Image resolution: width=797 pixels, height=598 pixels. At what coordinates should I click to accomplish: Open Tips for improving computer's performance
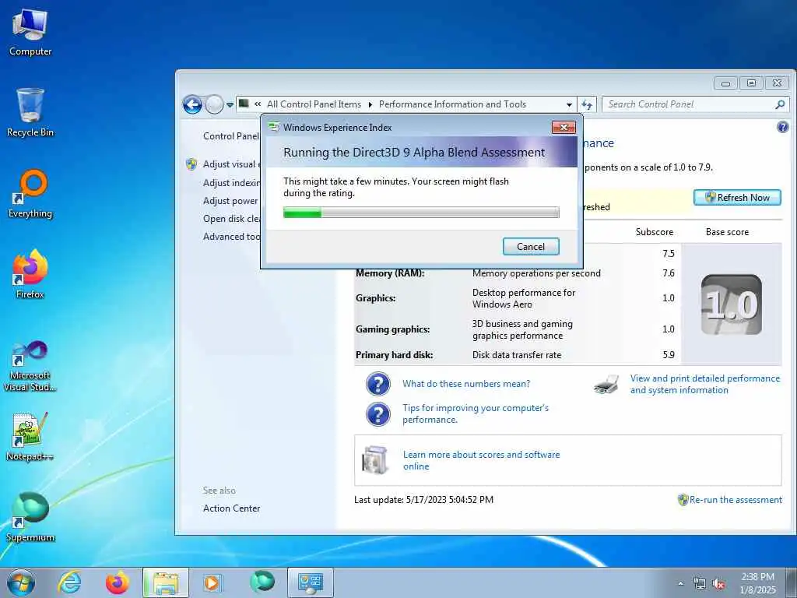tap(476, 413)
